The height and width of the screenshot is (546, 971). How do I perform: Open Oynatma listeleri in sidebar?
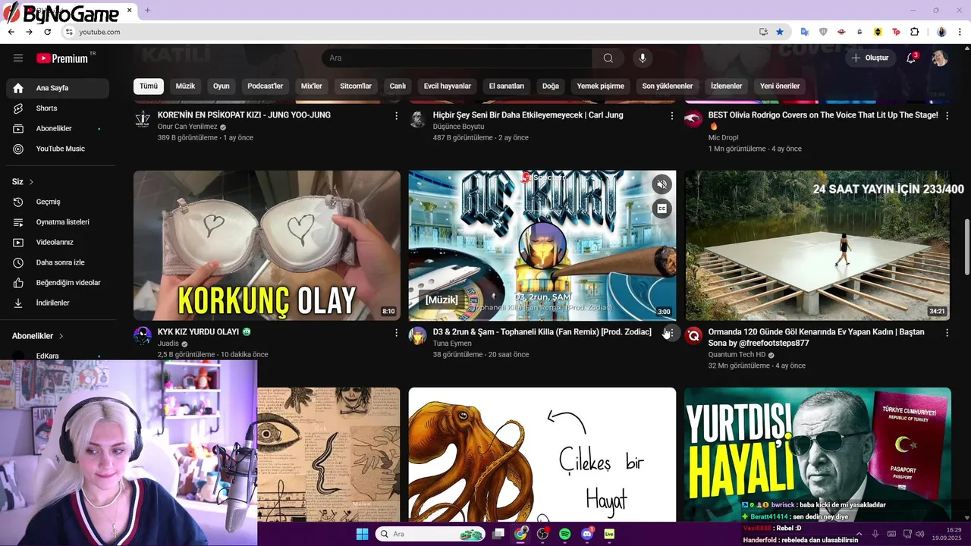pyautogui.click(x=58, y=222)
